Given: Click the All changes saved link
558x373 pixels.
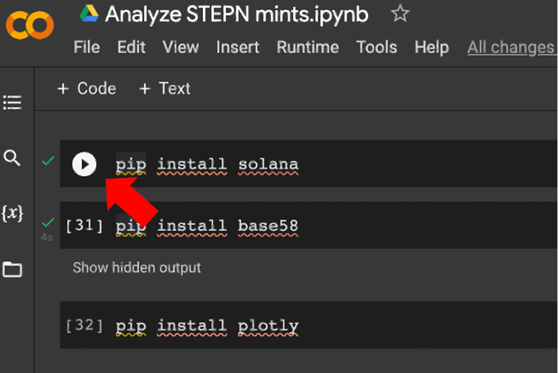Looking at the screenshot, I should [512, 47].
